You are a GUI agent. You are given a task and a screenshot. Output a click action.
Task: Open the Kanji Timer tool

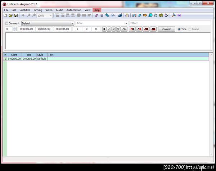pos(161,15)
